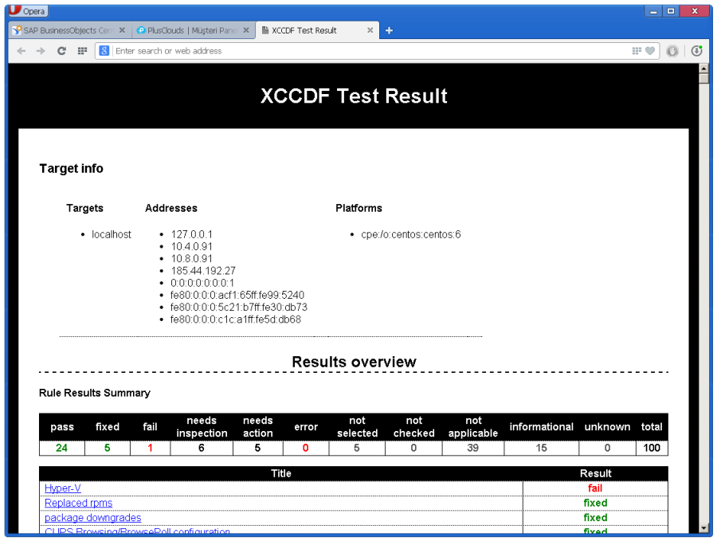Click the Opera menu button

pos(28,10)
